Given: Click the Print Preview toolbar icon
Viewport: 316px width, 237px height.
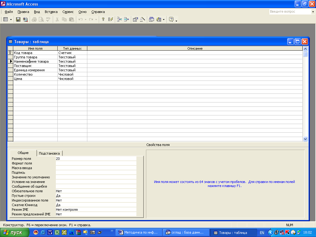Looking at the screenshot, I should tap(41, 19).
